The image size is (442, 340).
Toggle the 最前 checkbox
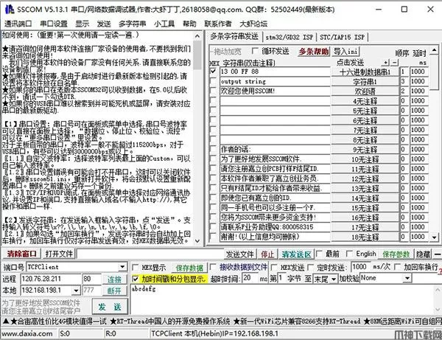click(x=319, y=254)
